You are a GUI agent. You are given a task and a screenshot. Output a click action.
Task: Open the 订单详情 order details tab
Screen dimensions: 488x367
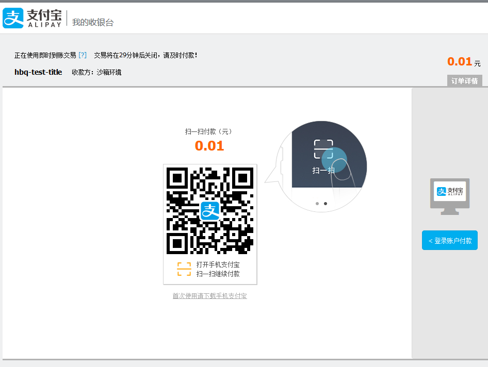pos(464,81)
